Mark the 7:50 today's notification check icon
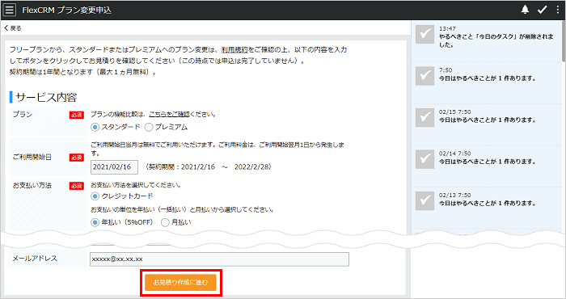Screen dimensions: 566x299 (x=424, y=76)
